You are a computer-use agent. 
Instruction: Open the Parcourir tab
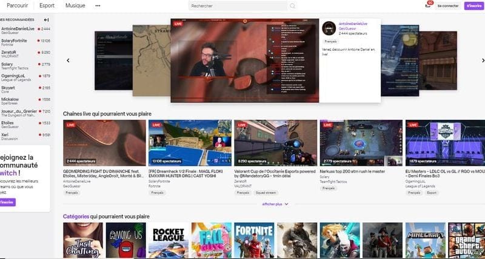pyautogui.click(x=18, y=5)
